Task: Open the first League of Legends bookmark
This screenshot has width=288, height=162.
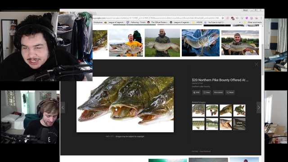Action: 114,22
